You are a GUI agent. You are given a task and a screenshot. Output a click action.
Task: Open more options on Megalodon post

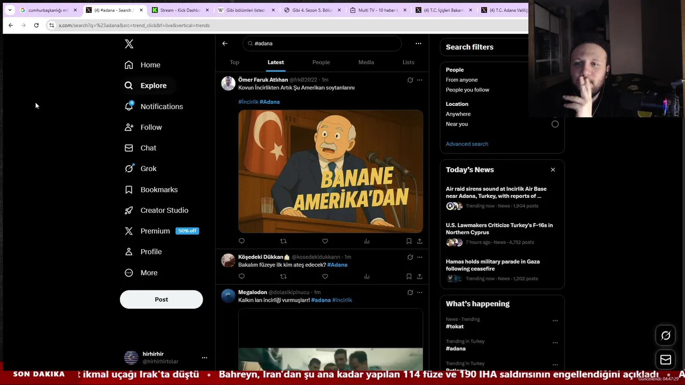[x=420, y=292]
